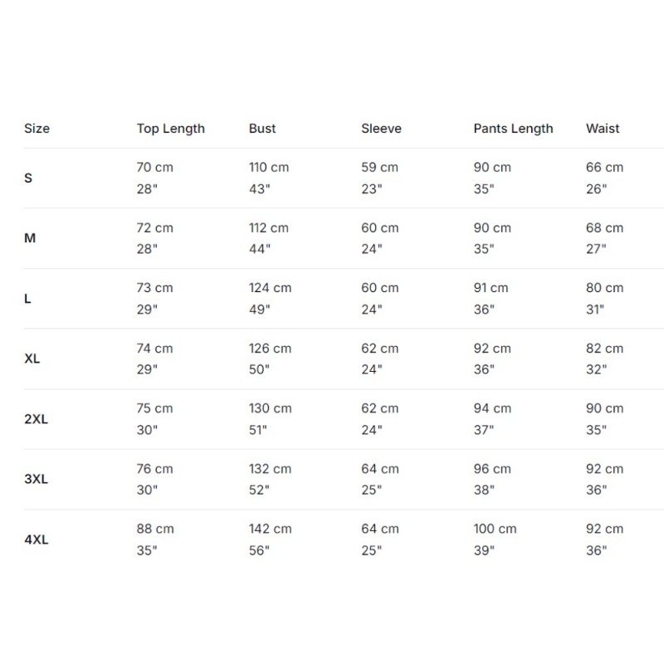
Task: Click the L size row label
Action: pos(27,299)
